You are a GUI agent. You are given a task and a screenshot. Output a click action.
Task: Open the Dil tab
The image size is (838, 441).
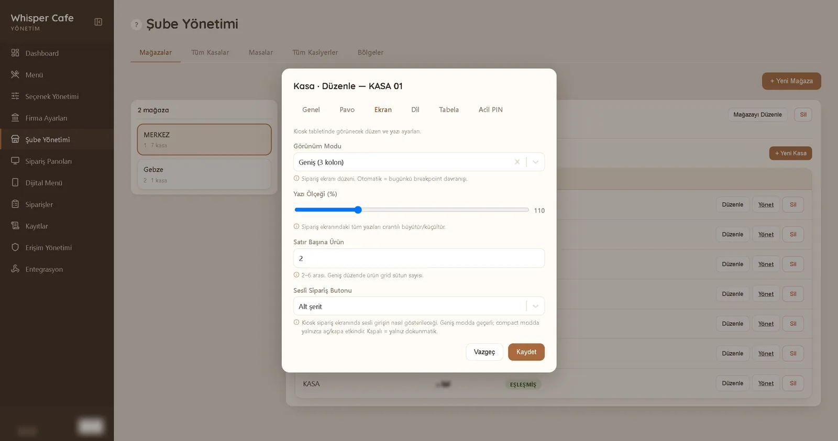tap(415, 109)
